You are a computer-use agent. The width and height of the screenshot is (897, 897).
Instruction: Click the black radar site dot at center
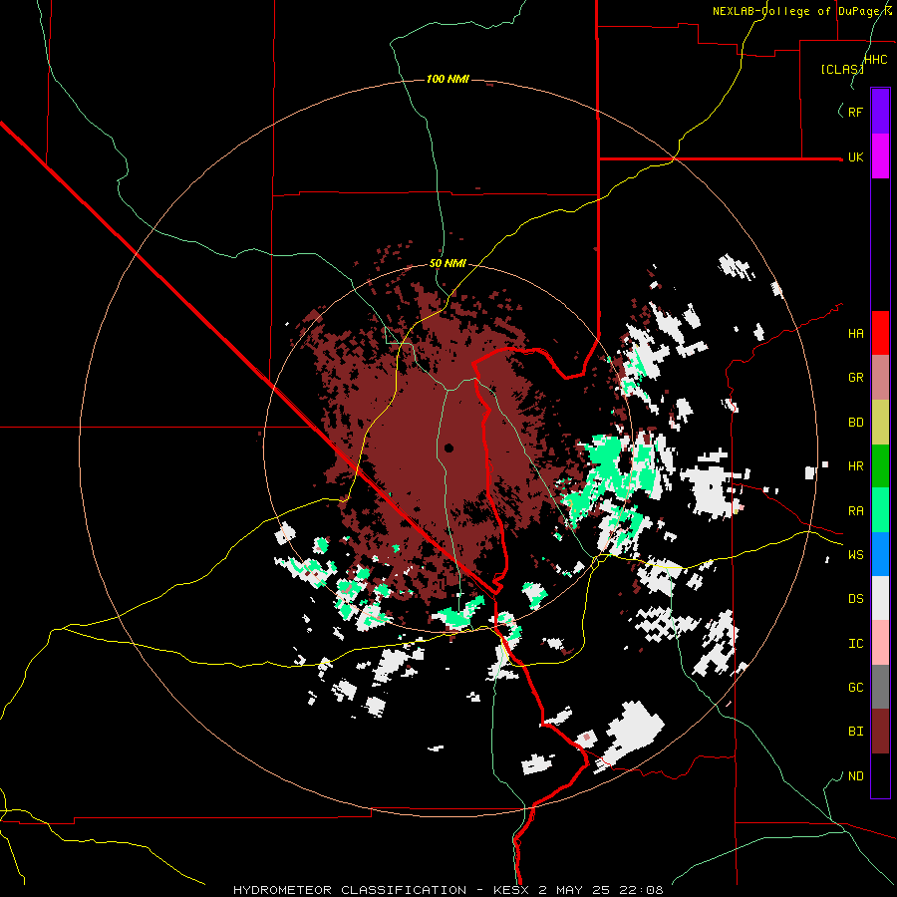(448, 448)
